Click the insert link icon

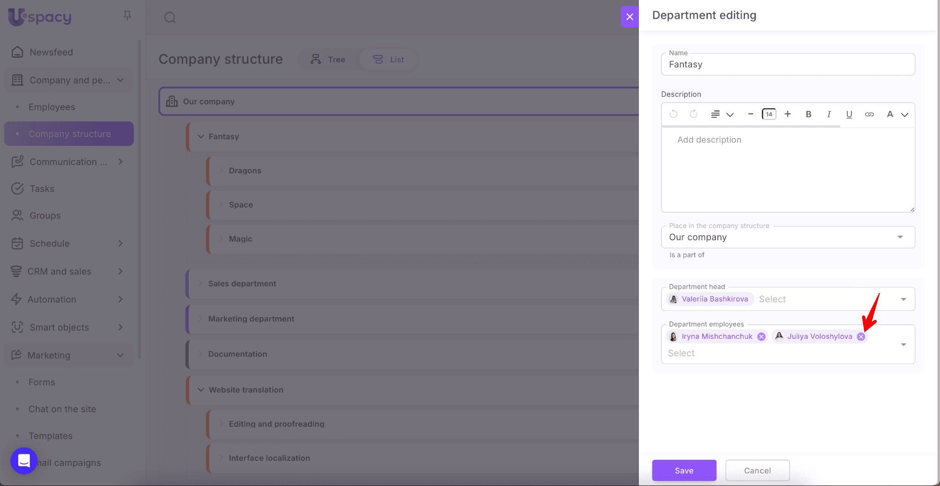coord(869,114)
